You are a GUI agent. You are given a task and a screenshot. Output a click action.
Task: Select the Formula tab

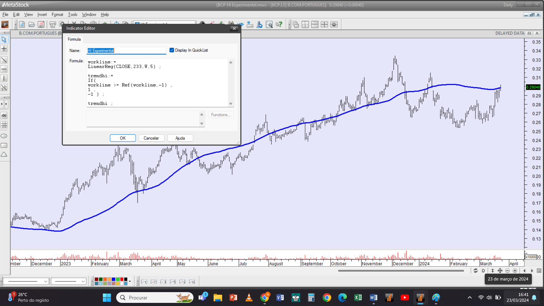[74, 39]
